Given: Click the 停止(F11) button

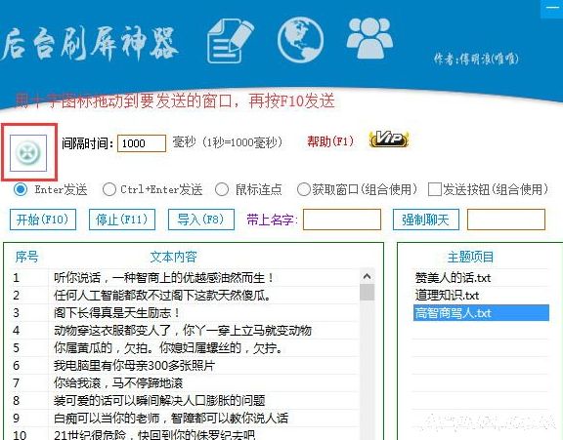Looking at the screenshot, I should coord(122,220).
